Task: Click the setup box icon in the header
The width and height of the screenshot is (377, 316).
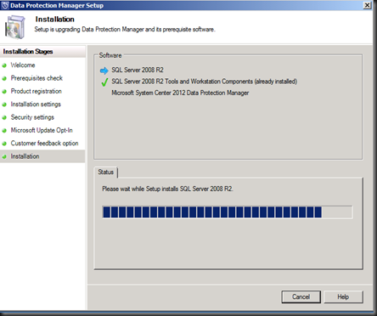Action: click(x=15, y=27)
